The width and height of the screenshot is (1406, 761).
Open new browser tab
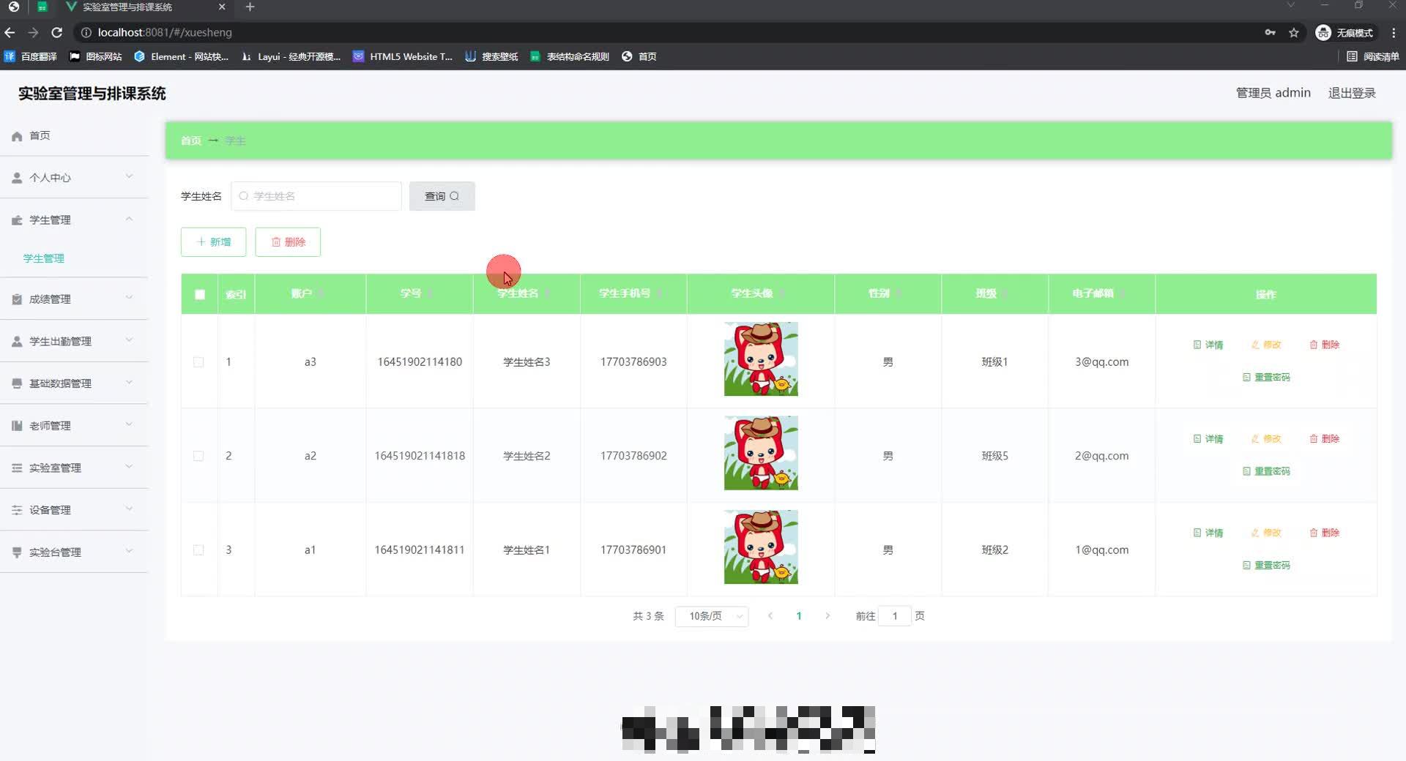tap(250, 7)
